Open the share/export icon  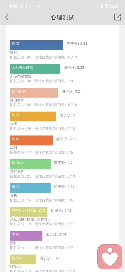click(x=117, y=17)
